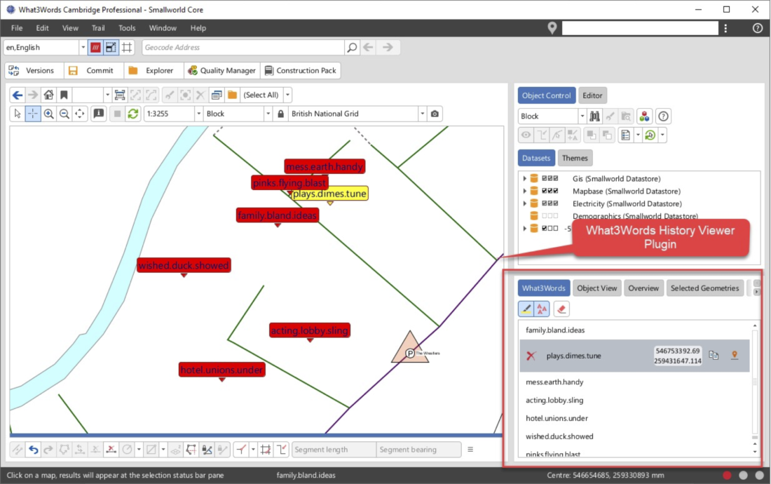Open the orange folder icon in map toolbar
This screenshot has width=771, height=484.
[x=232, y=95]
